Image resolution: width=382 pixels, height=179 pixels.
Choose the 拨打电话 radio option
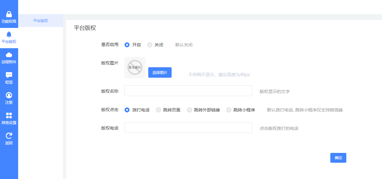pos(127,110)
